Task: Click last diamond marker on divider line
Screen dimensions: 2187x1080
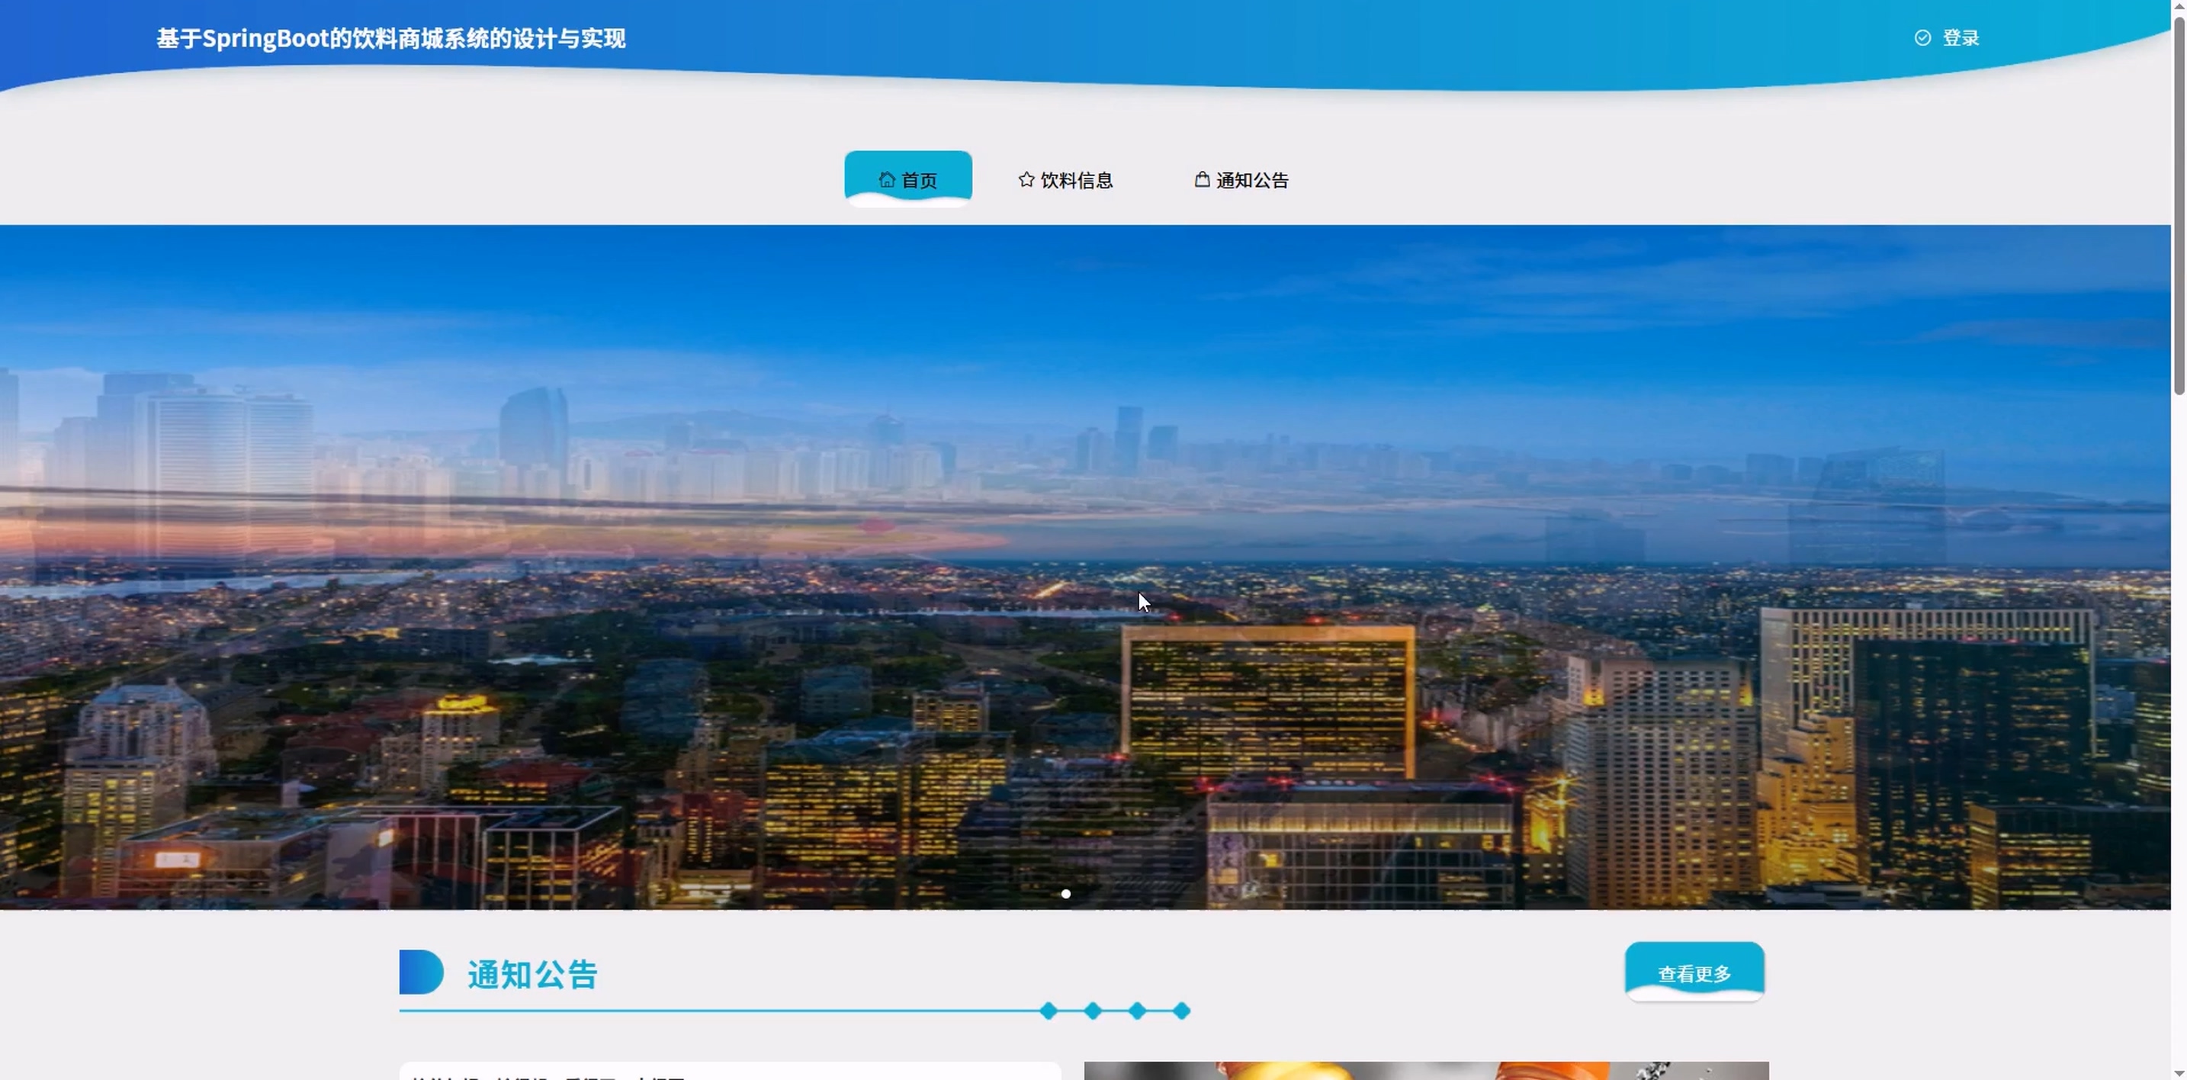Action: 1181,1011
